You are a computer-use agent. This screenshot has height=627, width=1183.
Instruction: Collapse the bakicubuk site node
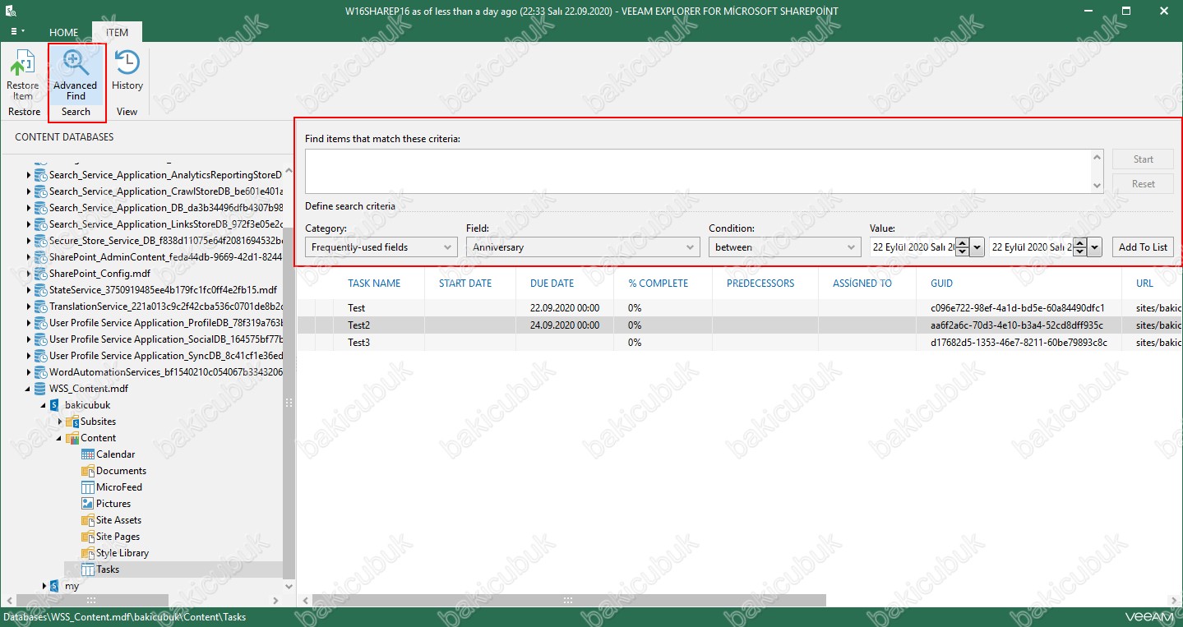[x=44, y=405]
